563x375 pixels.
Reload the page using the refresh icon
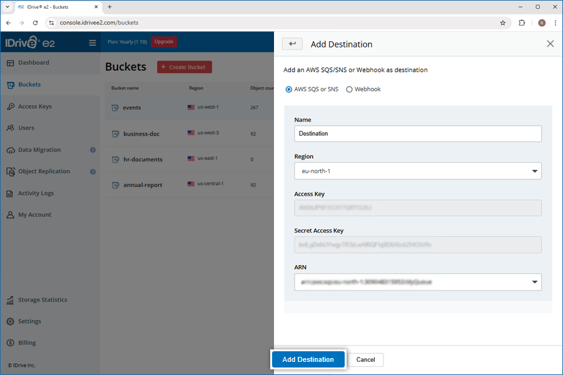(36, 22)
